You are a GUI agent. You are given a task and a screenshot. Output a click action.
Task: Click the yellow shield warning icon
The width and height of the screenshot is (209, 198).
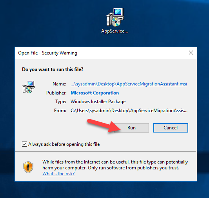[28, 167]
